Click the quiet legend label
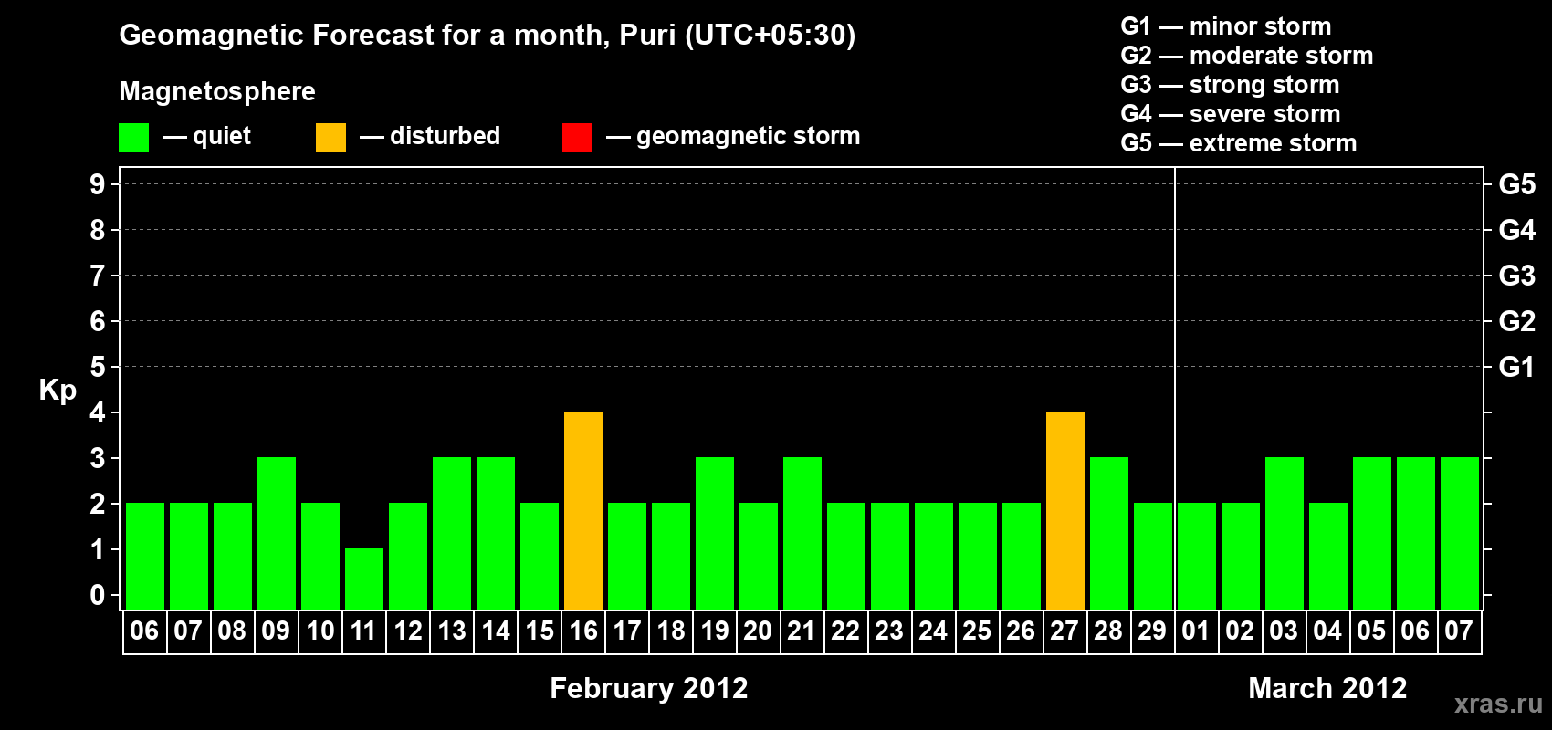The image size is (1552, 730). [222, 136]
